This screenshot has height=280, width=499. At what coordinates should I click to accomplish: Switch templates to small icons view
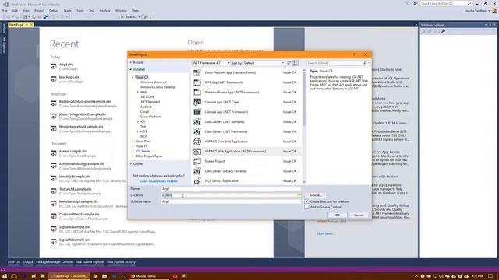point(289,63)
